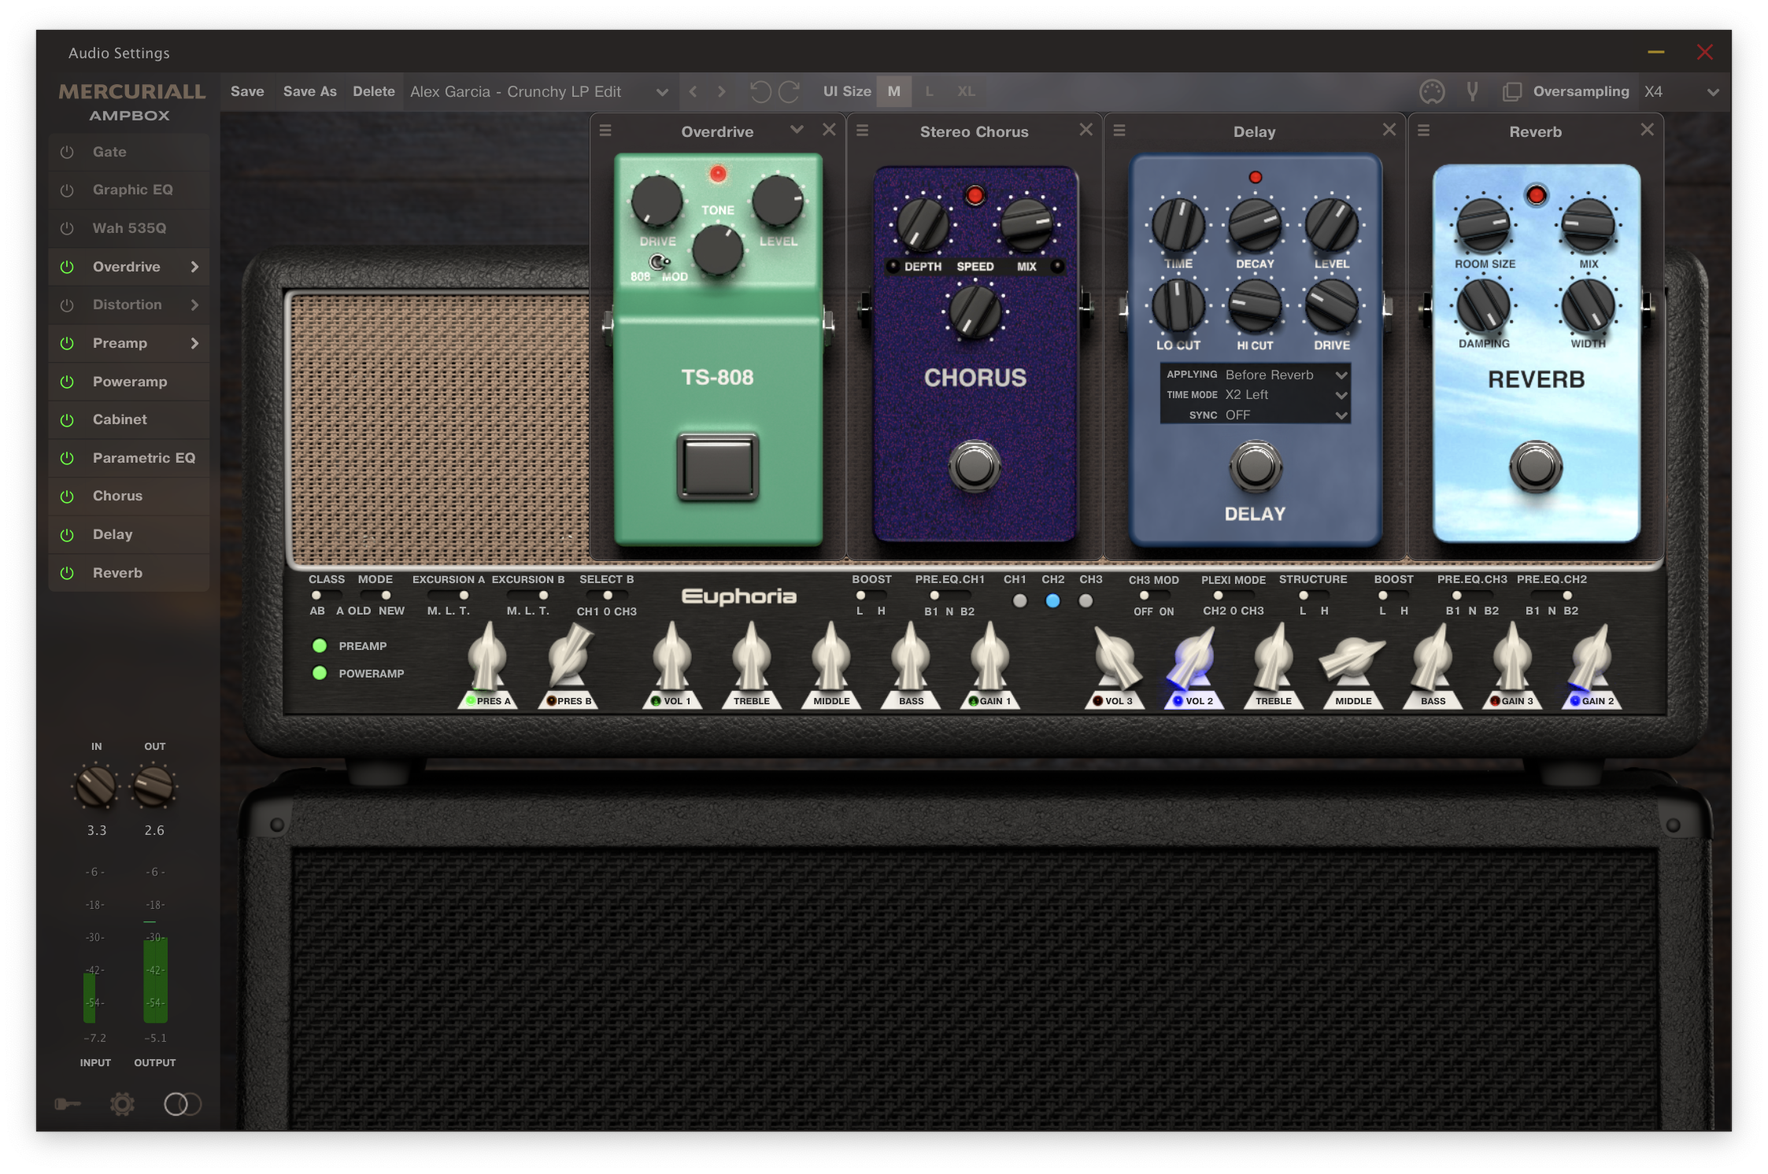Click the Save As button
Screen dimensions: 1768x1174
coord(310,91)
